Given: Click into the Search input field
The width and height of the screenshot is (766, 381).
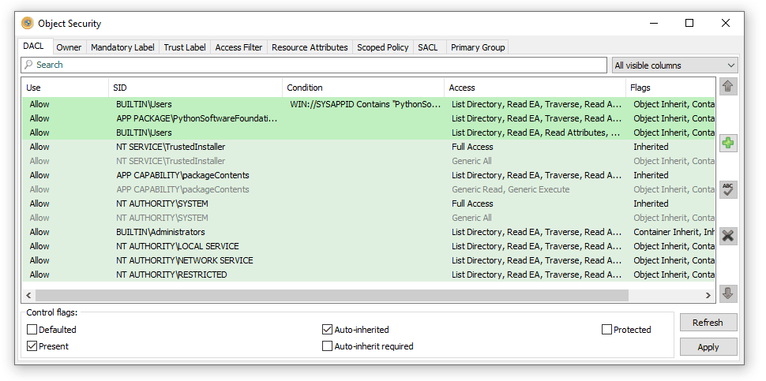Looking at the screenshot, I should click(x=314, y=65).
